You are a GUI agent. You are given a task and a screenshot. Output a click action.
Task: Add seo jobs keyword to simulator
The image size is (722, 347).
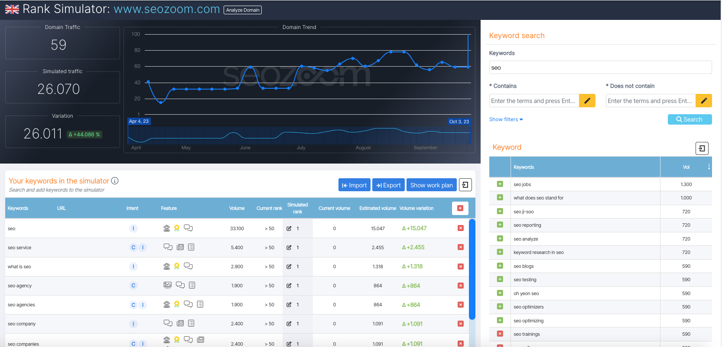(500, 184)
